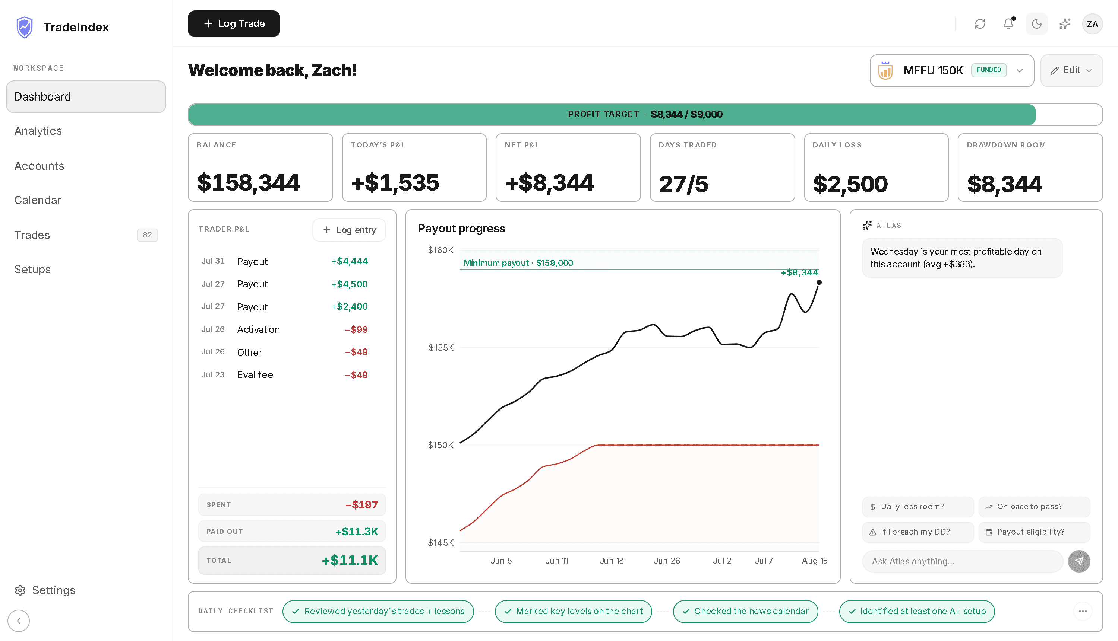Image resolution: width=1118 pixels, height=641 pixels.
Task: Click the profit target progress bar
Action: click(x=645, y=115)
